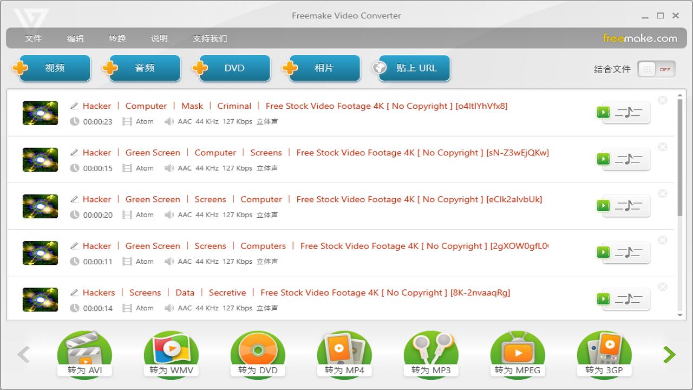The height and width of the screenshot is (390, 693).
Task: Visit the freemake.com link
Action: [x=640, y=38]
